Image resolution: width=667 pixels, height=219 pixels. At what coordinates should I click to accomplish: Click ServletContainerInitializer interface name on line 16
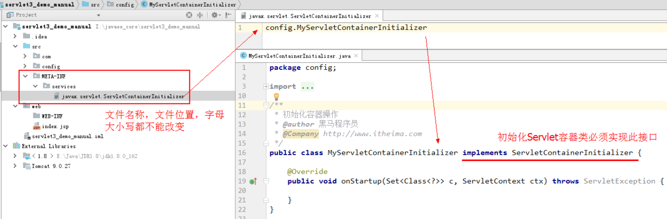[572, 153]
